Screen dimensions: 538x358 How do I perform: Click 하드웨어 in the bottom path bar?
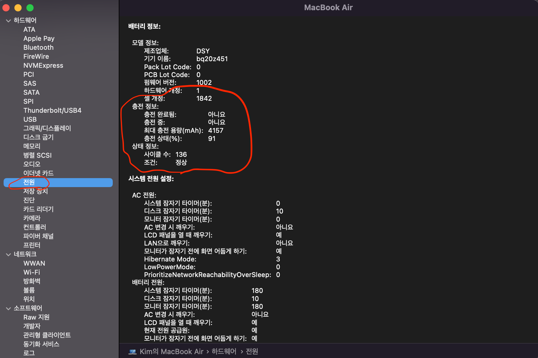coord(224,351)
